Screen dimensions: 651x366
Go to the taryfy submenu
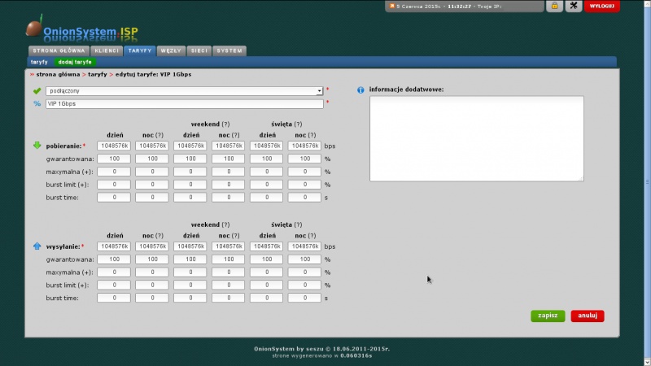click(x=39, y=62)
